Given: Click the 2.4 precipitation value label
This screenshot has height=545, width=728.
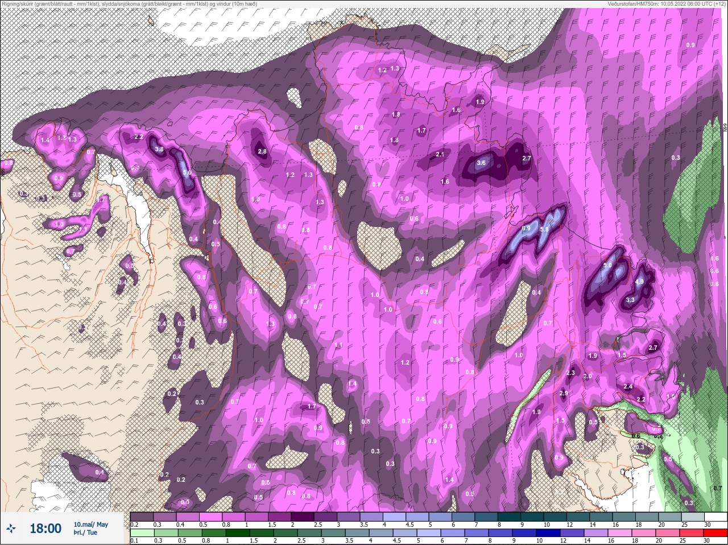Looking at the screenshot, I should tap(628, 387).
